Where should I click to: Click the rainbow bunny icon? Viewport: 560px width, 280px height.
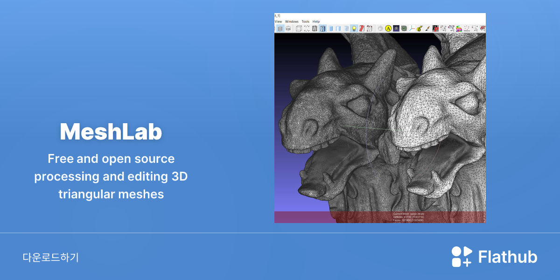coord(459,28)
